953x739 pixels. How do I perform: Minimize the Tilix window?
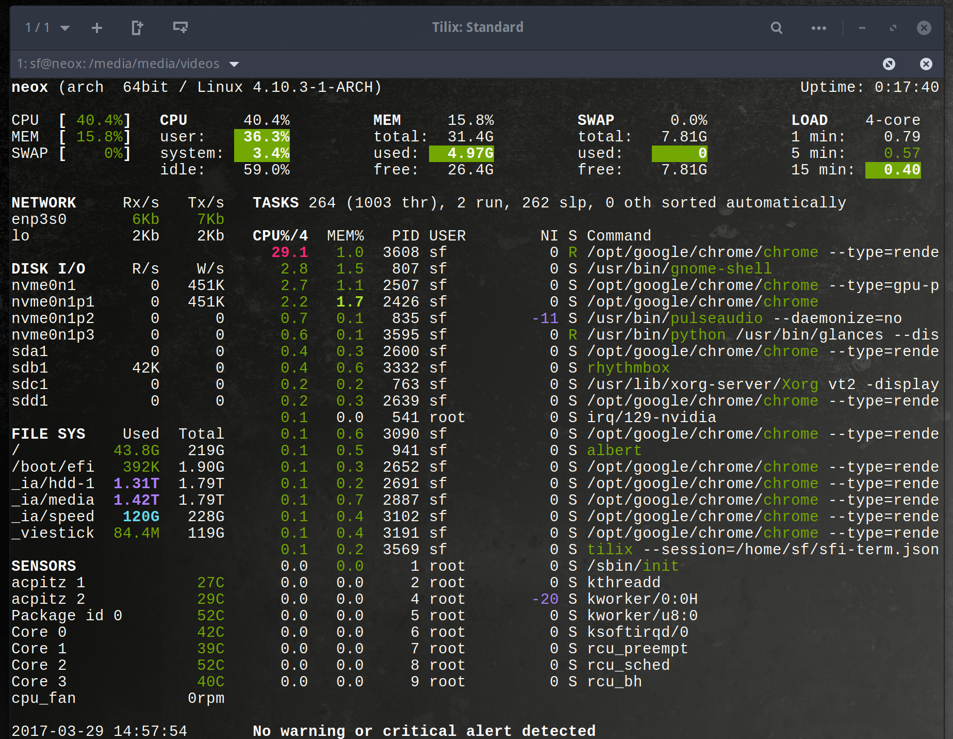[862, 28]
